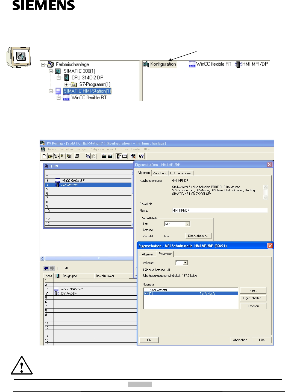The height and width of the screenshot is (392, 285).
Task: Open the Fenster menu
Action: pos(136,149)
